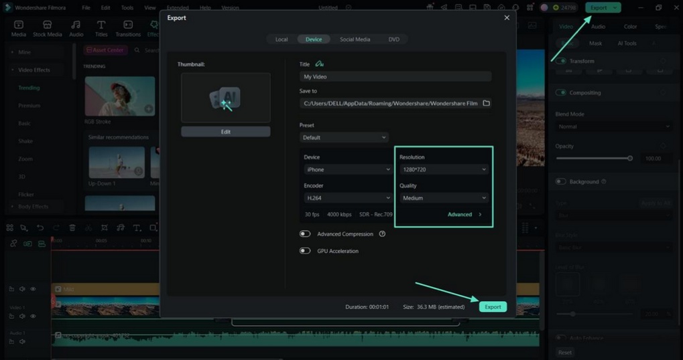This screenshot has width=683, height=360.
Task: Select the Device export tab
Action: 314,39
